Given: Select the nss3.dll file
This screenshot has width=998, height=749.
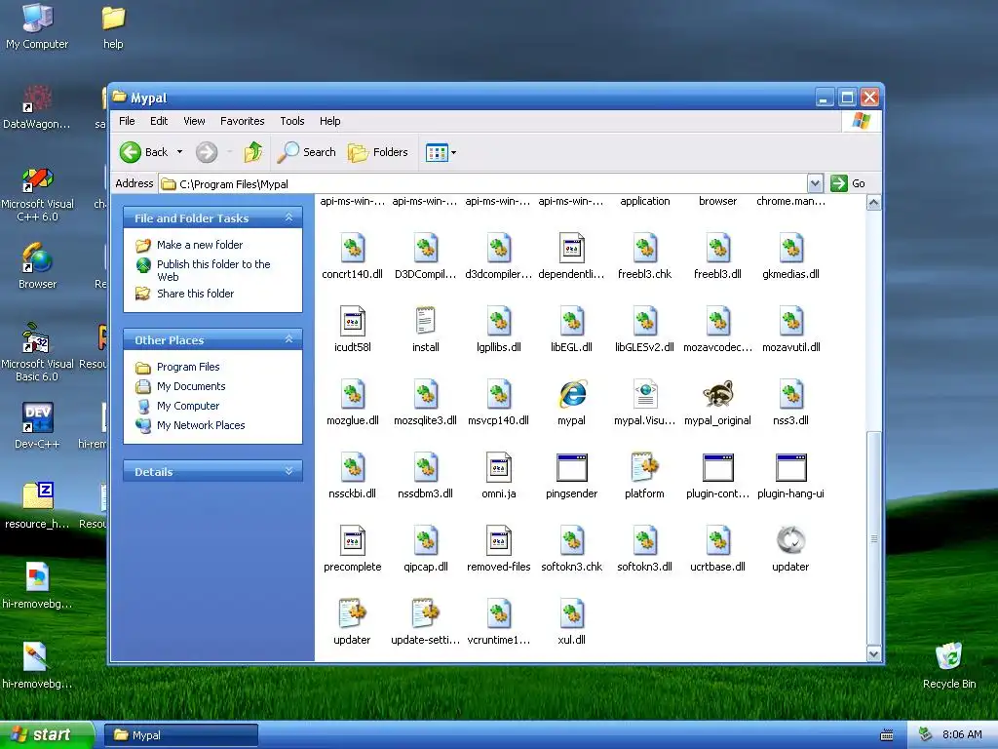Looking at the screenshot, I should [790, 403].
